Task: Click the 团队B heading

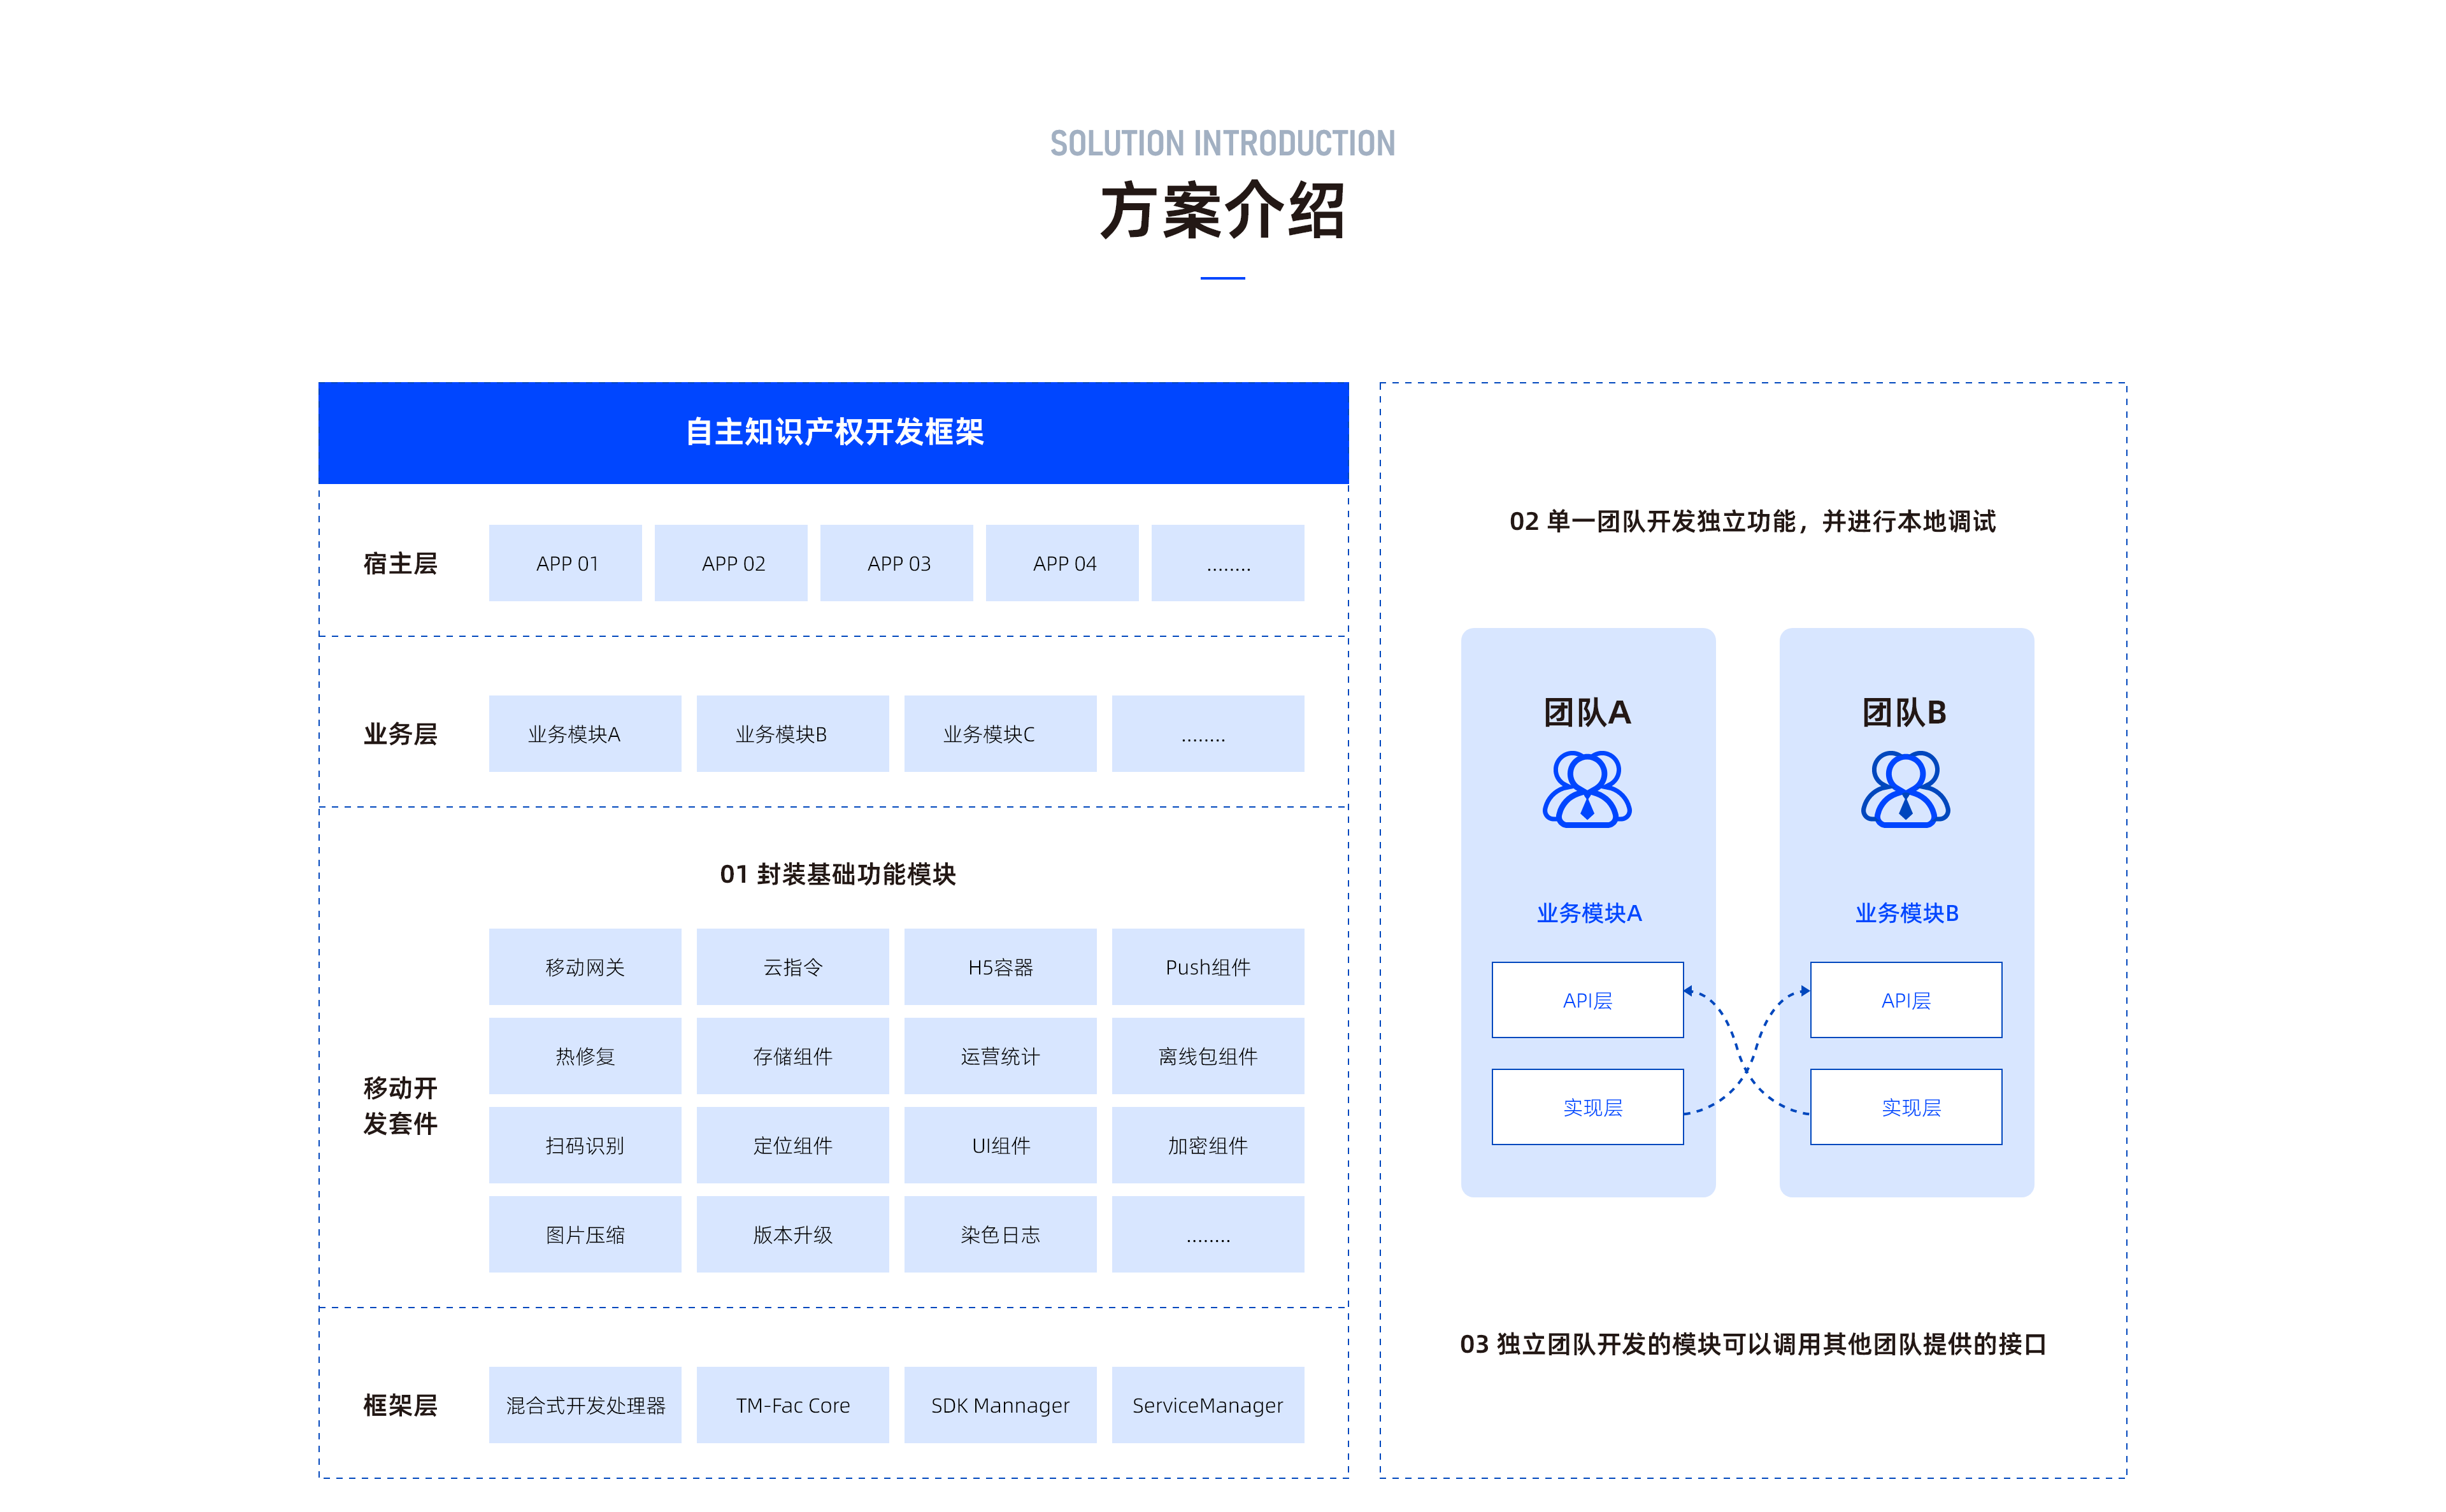Action: [x=1905, y=713]
